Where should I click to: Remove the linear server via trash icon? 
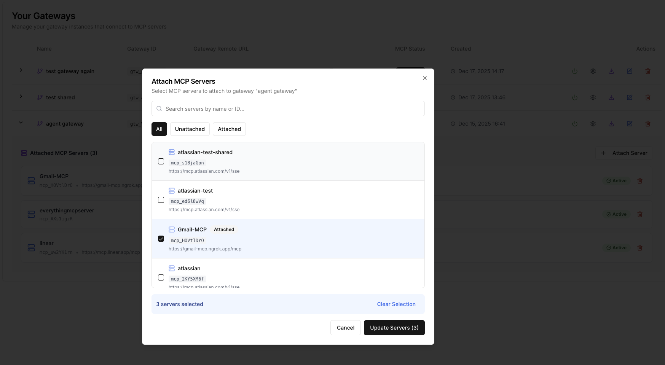(639, 248)
